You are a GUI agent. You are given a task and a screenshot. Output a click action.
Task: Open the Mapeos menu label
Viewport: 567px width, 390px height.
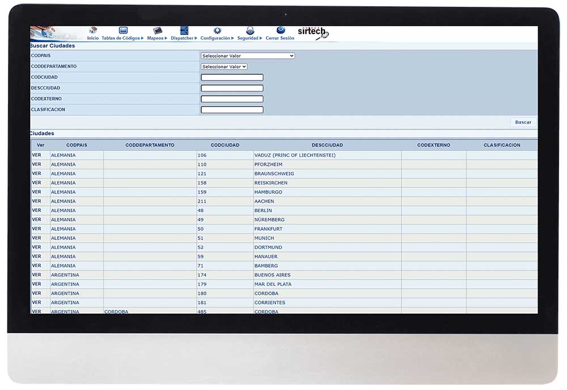pyautogui.click(x=157, y=38)
